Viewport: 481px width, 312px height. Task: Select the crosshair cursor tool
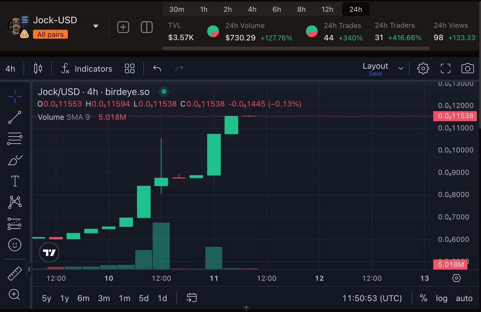click(x=14, y=96)
